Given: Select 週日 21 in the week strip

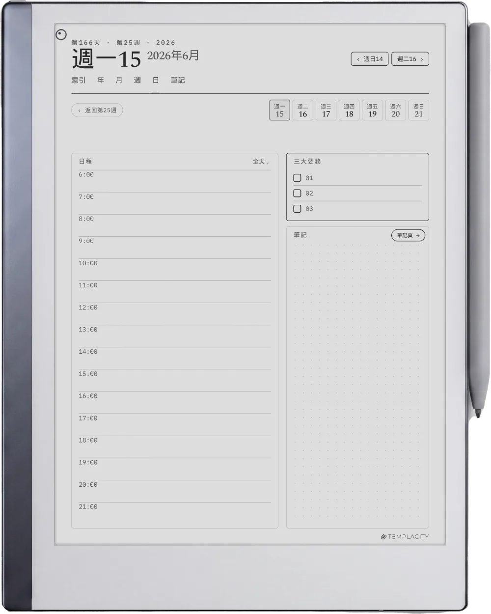Looking at the screenshot, I should pos(418,111).
